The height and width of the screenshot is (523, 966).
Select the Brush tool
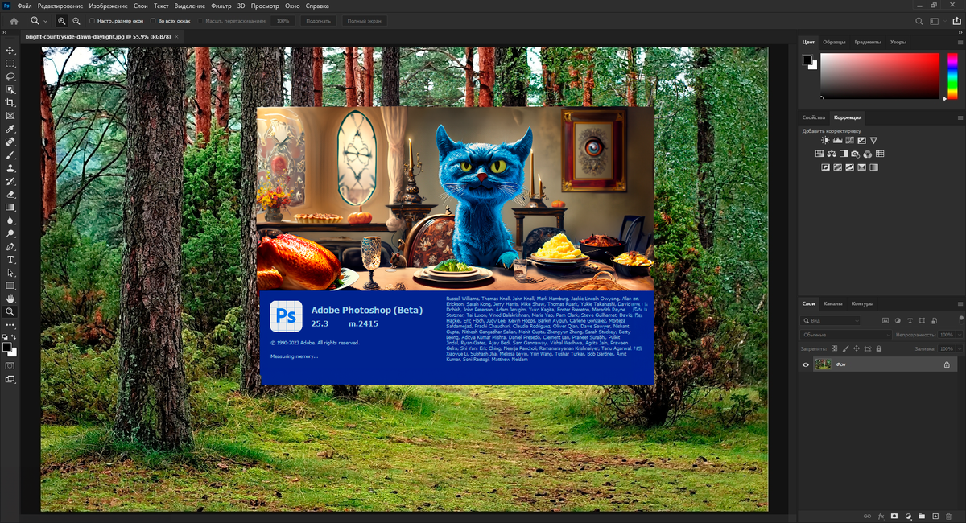(x=10, y=155)
